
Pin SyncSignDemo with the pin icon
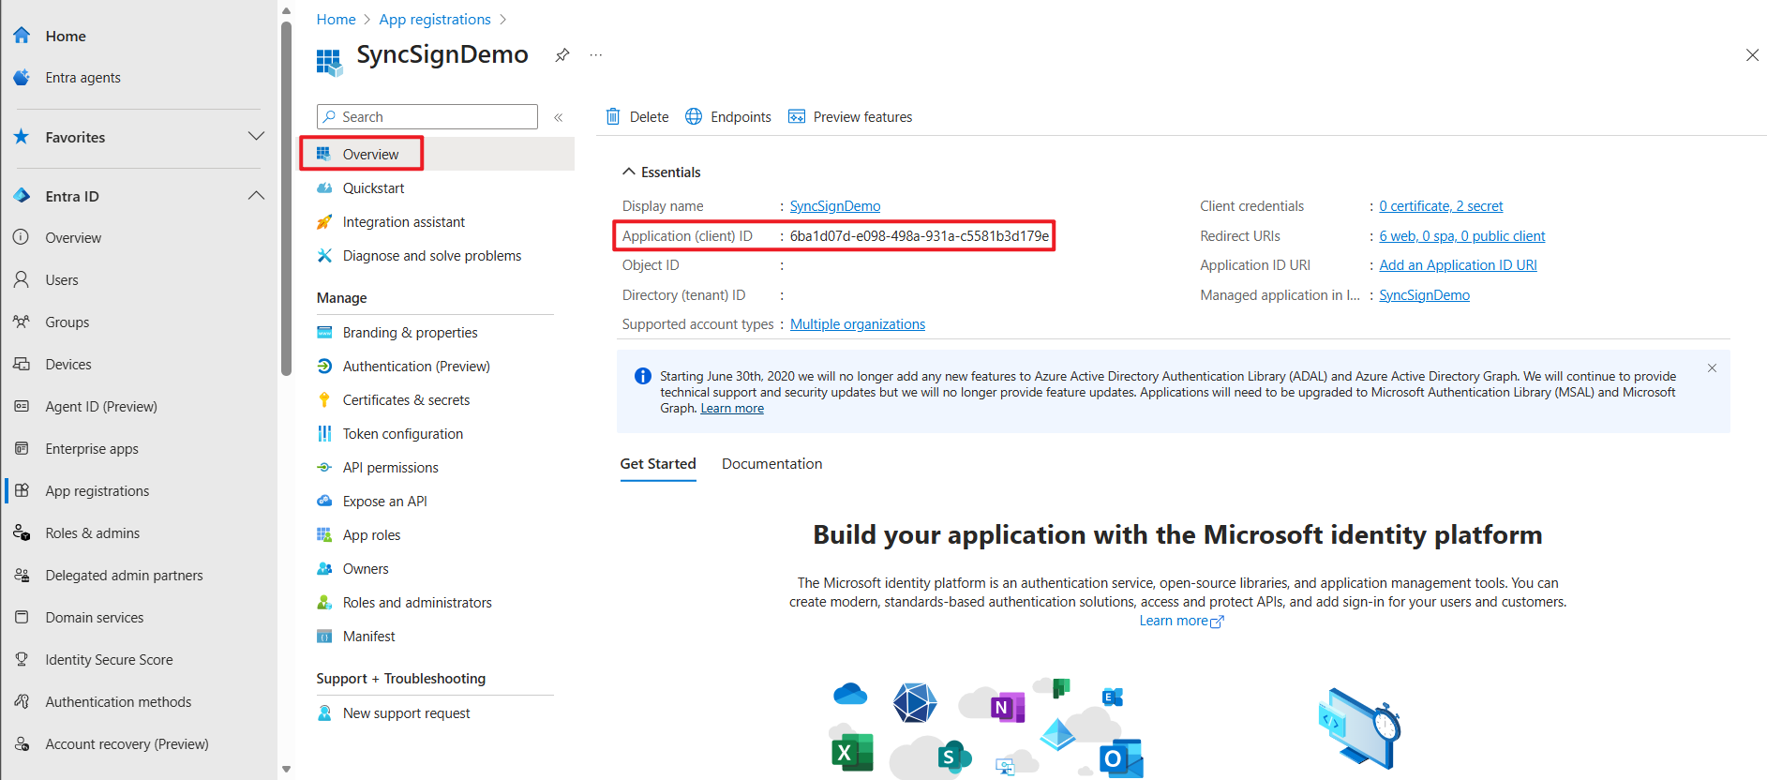pos(562,55)
